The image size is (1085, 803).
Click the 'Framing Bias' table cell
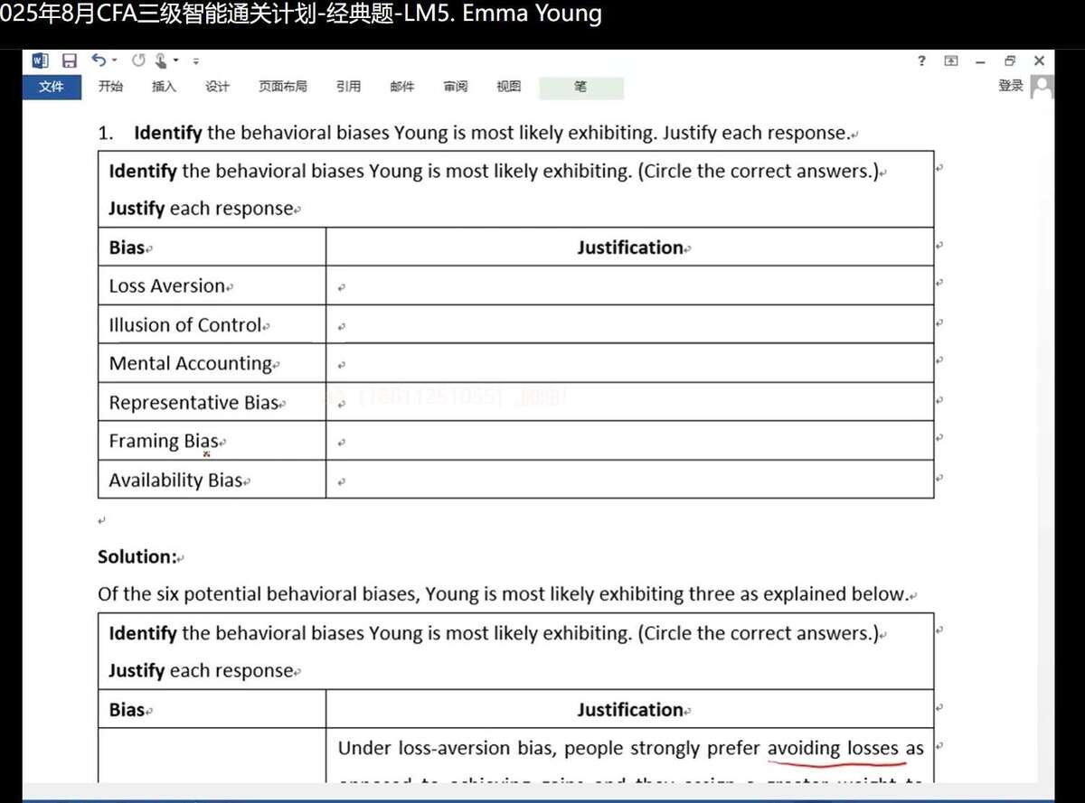[212, 441]
